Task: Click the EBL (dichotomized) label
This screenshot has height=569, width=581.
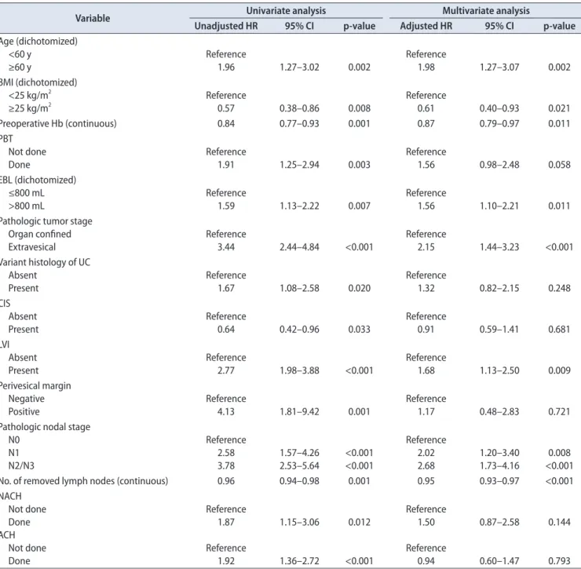Action: pyautogui.click(x=38, y=180)
